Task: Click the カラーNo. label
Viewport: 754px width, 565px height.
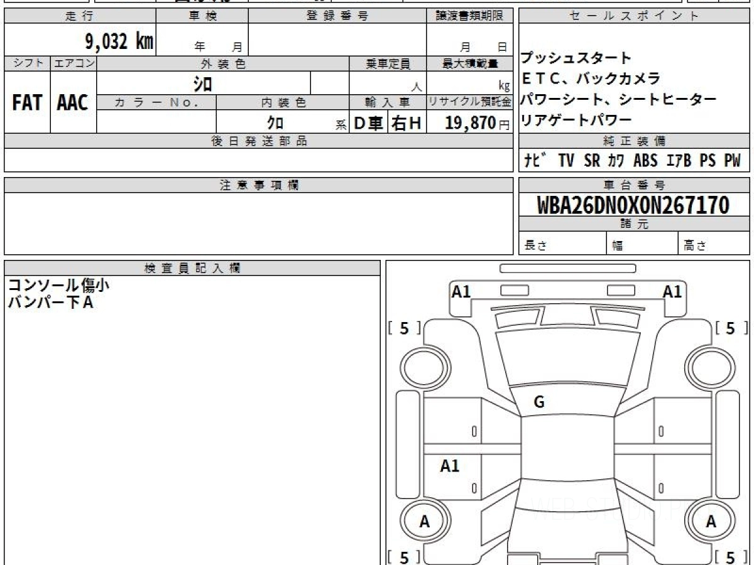Action: pyautogui.click(x=156, y=102)
